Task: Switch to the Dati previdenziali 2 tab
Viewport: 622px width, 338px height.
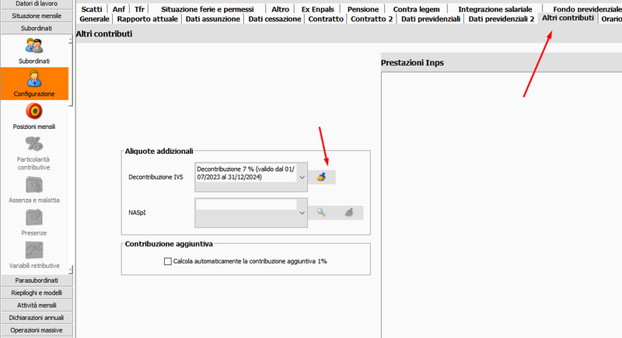Action: (x=501, y=19)
